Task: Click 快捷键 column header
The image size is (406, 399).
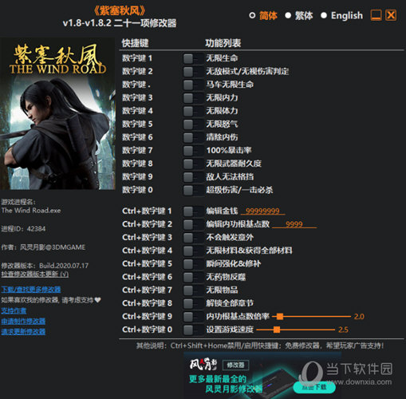Action: 135,43
